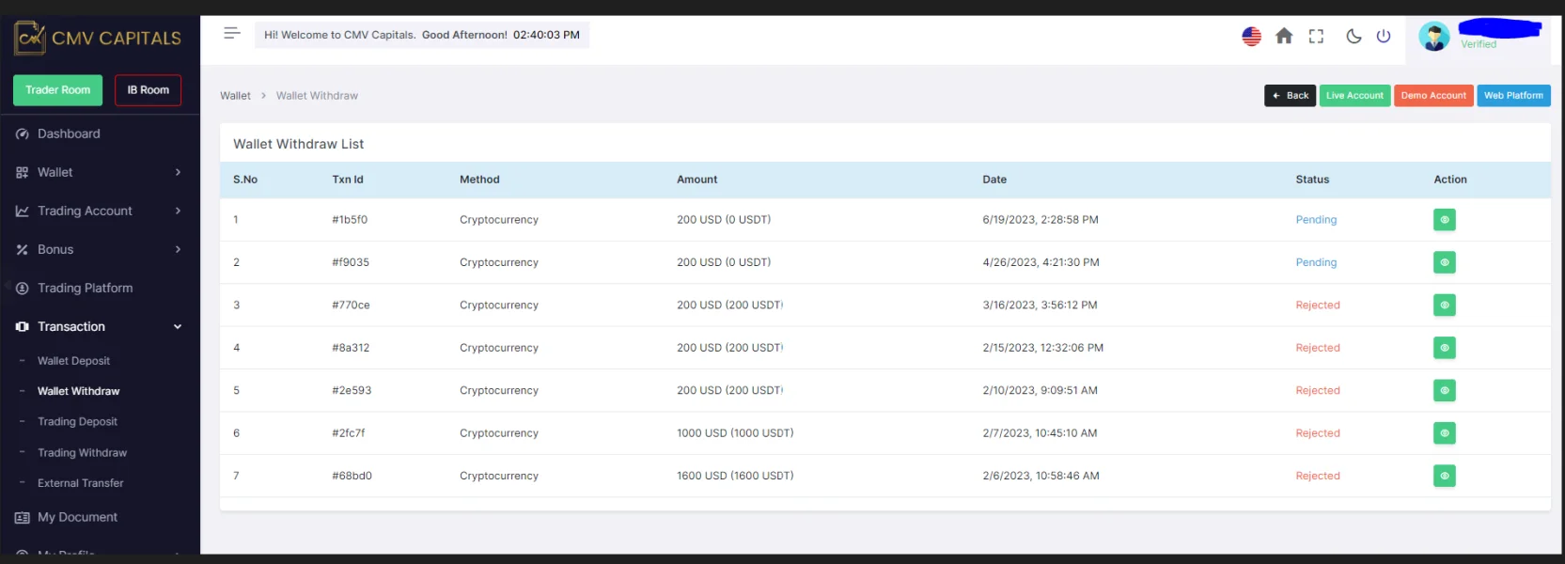The width and height of the screenshot is (1565, 564).
Task: Expand the Wallet sidebar menu
Action: (99, 173)
